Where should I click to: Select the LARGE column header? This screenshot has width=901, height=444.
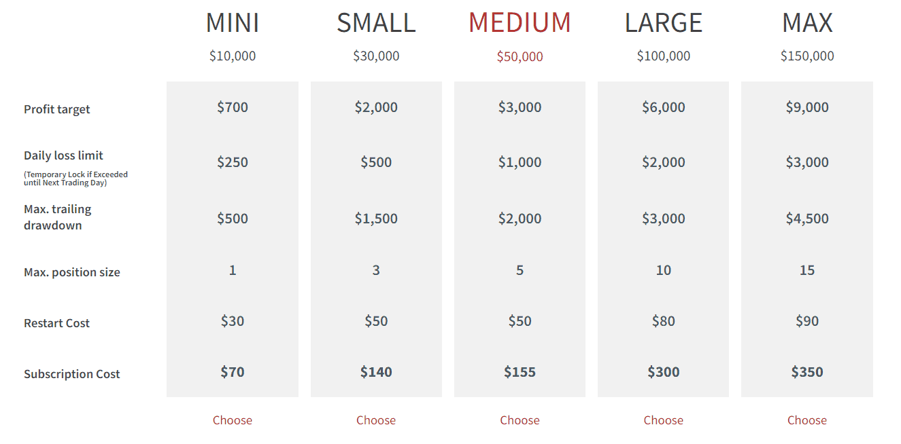pyautogui.click(x=663, y=22)
